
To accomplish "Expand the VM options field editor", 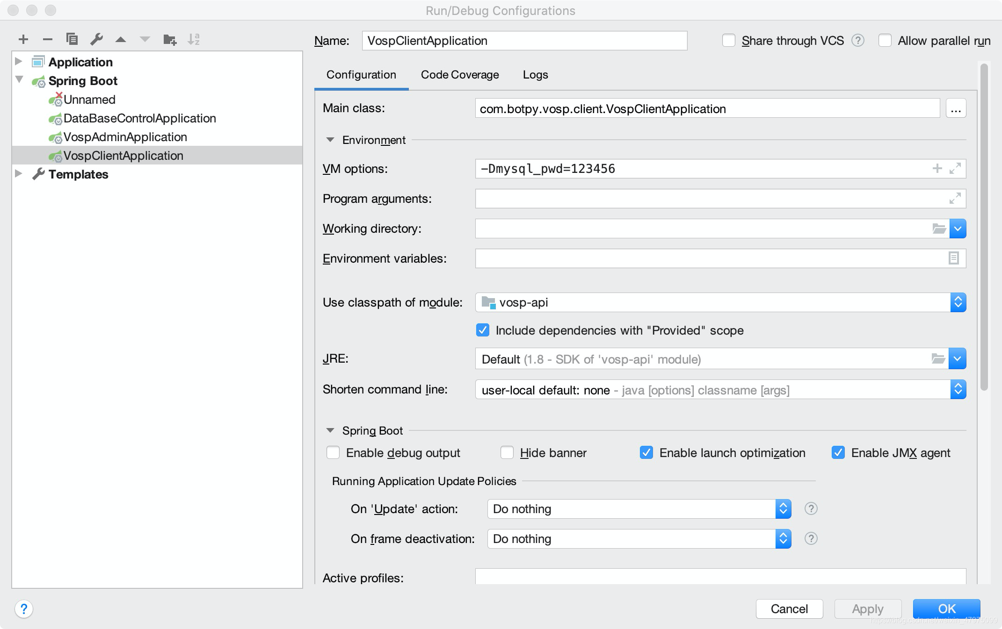I will click(955, 169).
